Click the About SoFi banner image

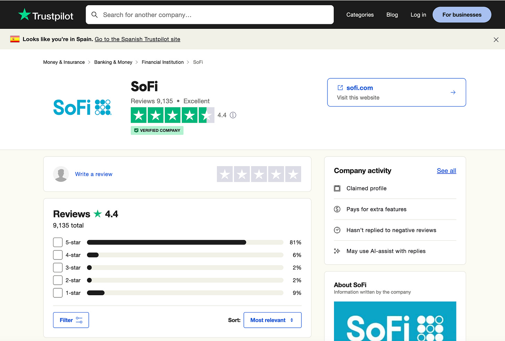tap(395, 321)
